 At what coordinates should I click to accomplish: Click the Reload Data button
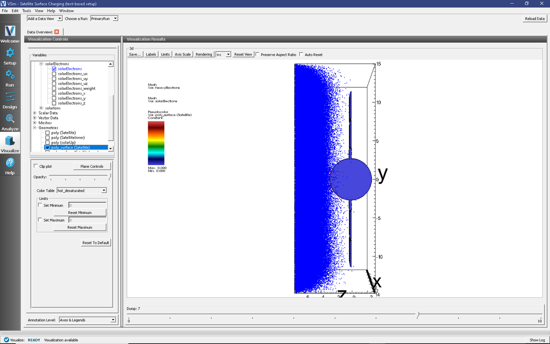tap(535, 18)
